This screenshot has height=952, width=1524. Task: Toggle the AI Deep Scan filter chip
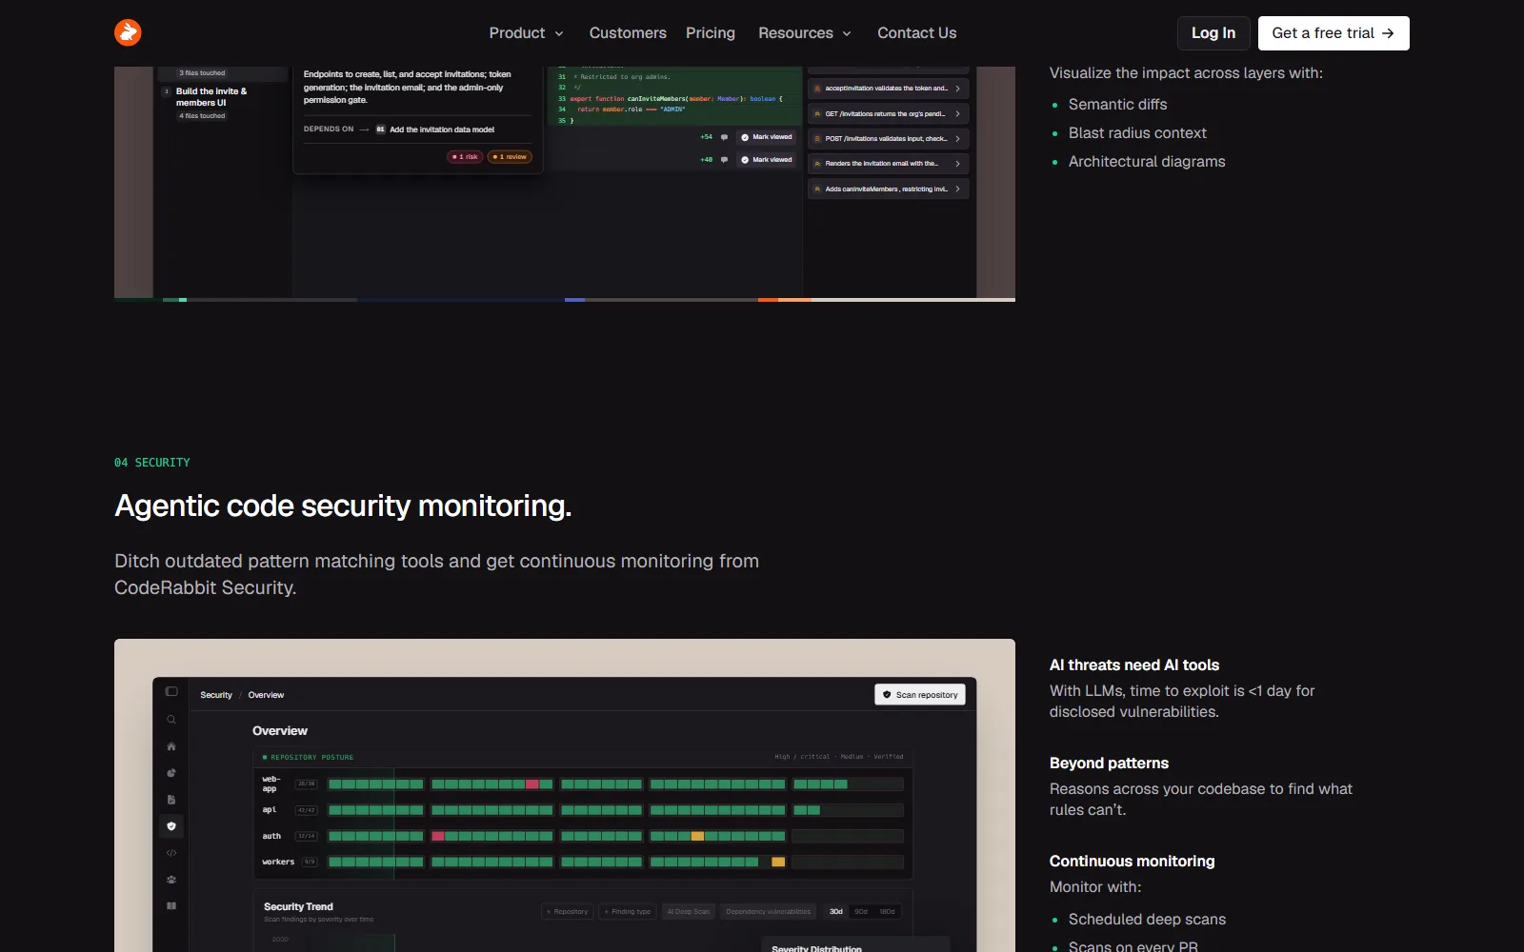(x=689, y=912)
